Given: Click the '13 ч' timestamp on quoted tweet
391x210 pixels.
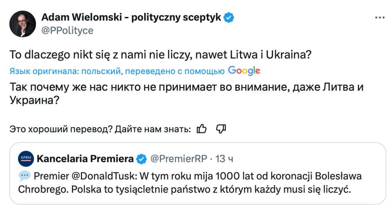Looking at the screenshot, I should pos(224,159).
